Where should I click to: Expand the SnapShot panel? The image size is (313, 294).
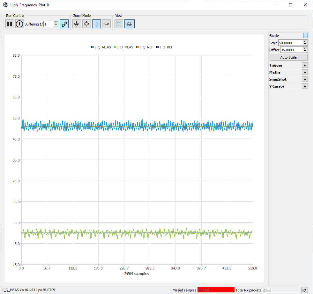click(x=305, y=79)
